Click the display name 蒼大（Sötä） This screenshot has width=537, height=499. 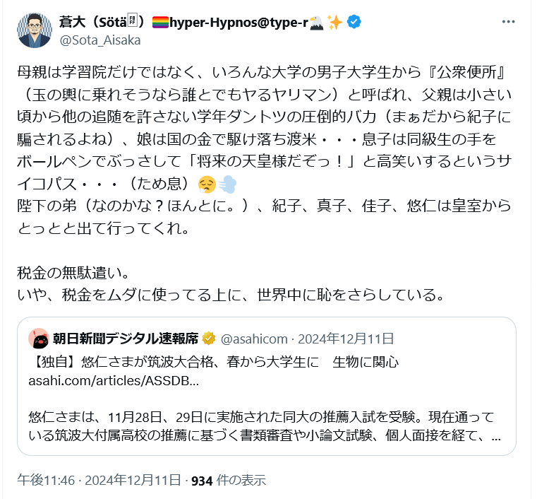pos(97,22)
